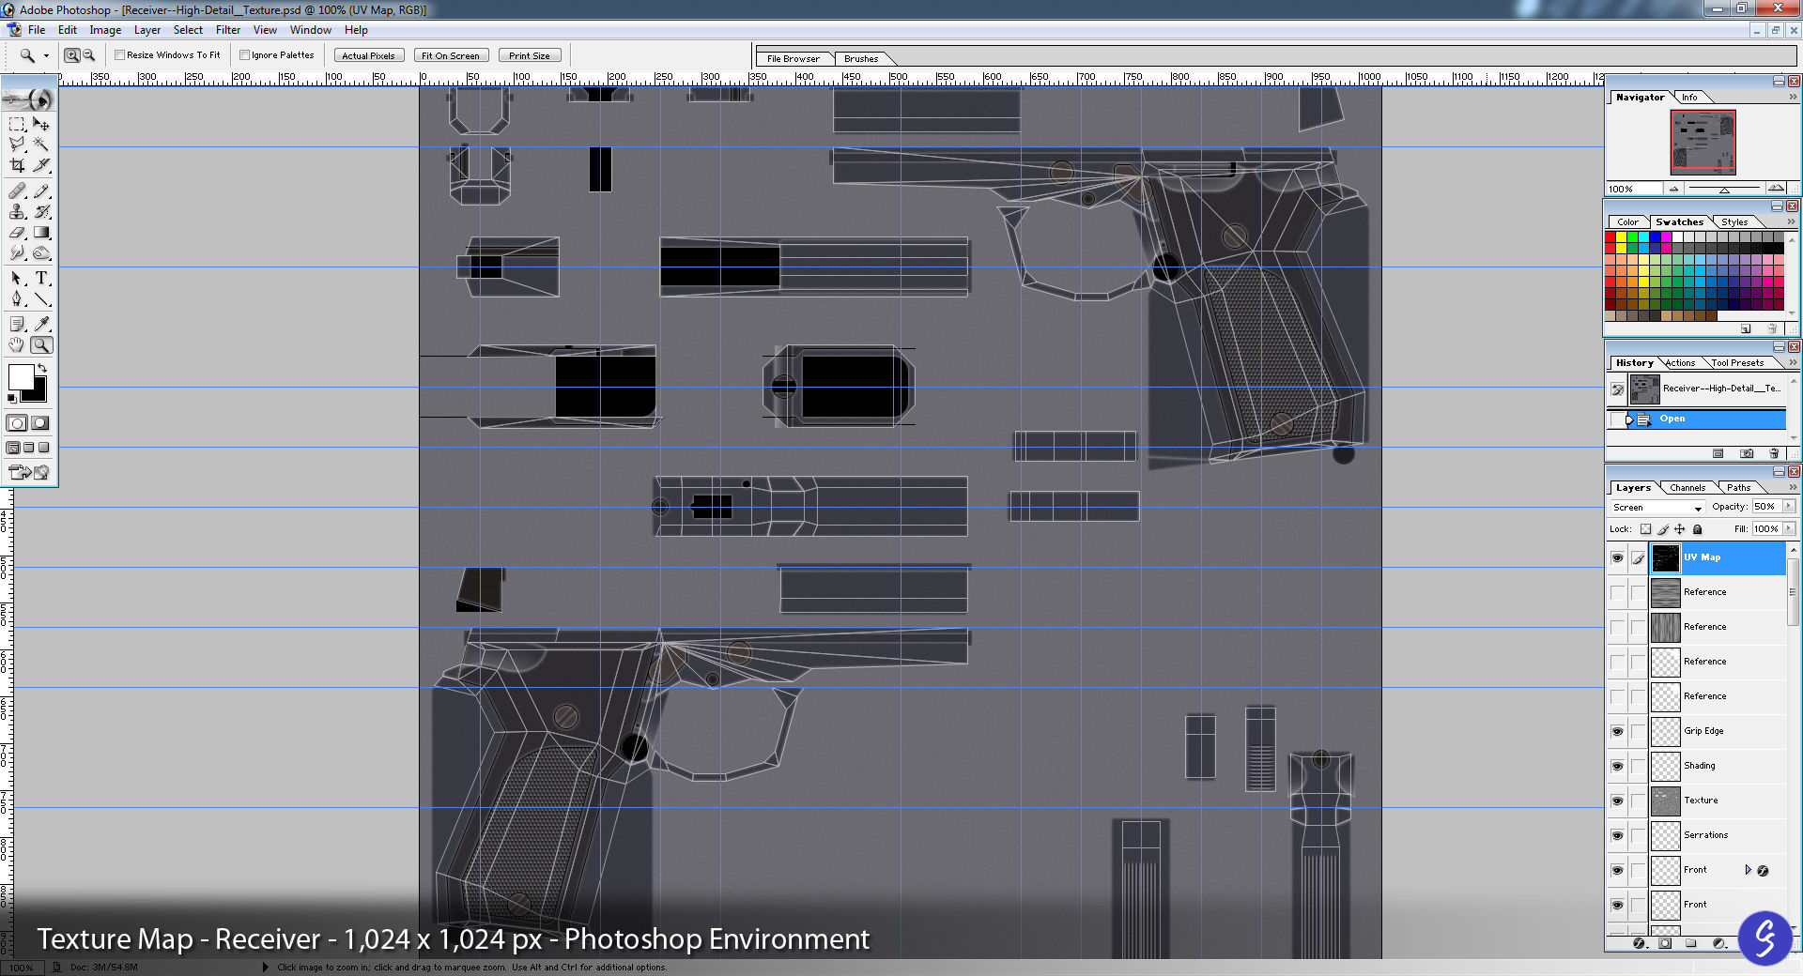This screenshot has width=1803, height=976.
Task: Hide the Texture layer
Action: (1617, 801)
